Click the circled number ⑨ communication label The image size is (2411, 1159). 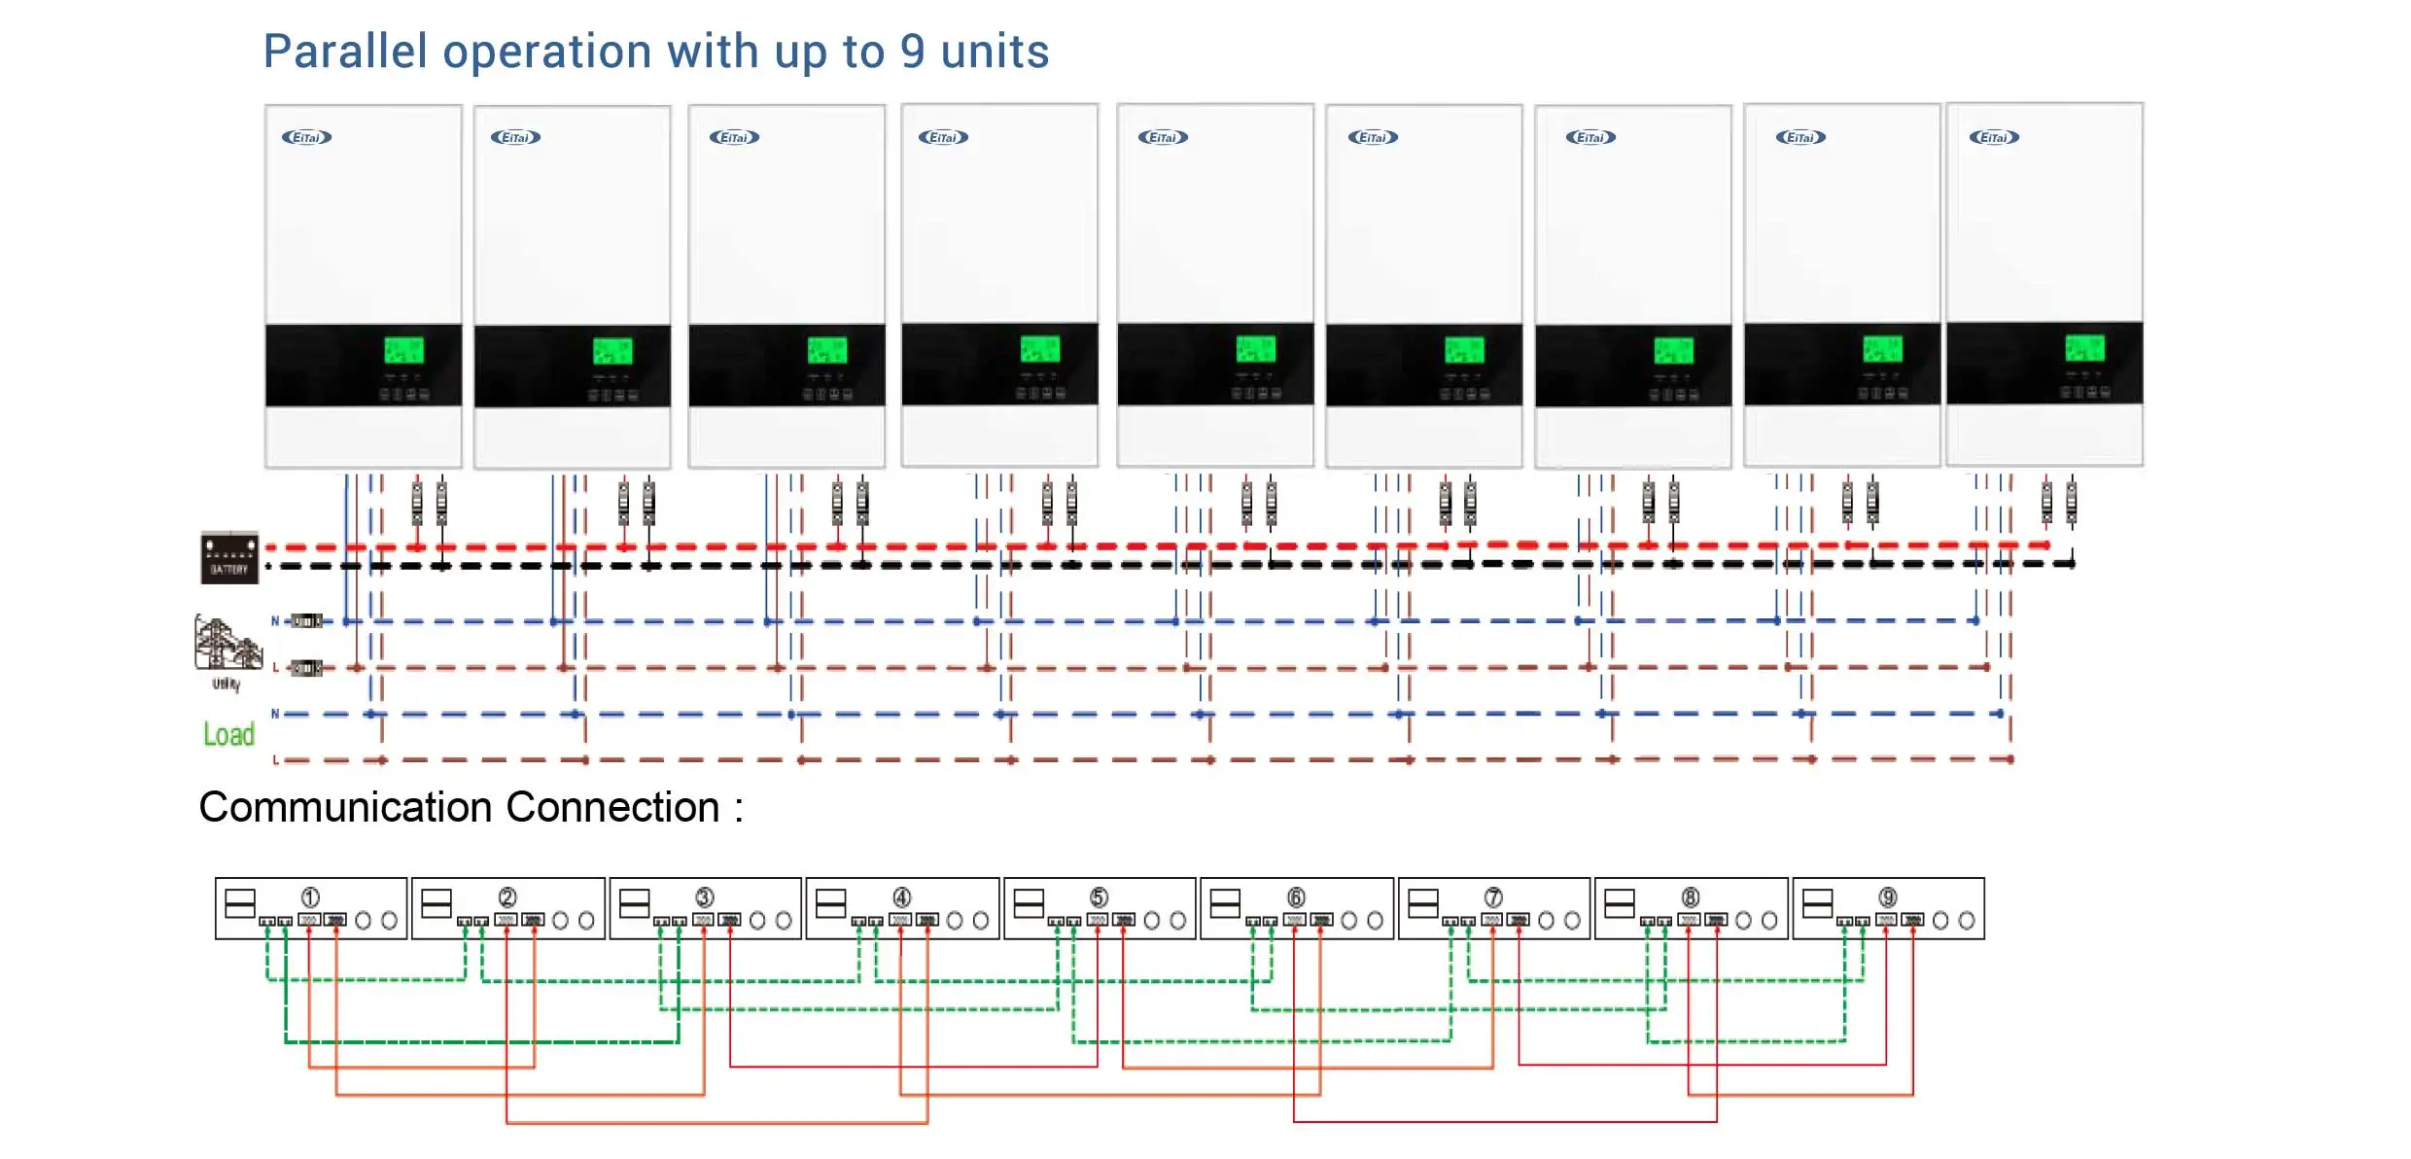pos(1887,896)
